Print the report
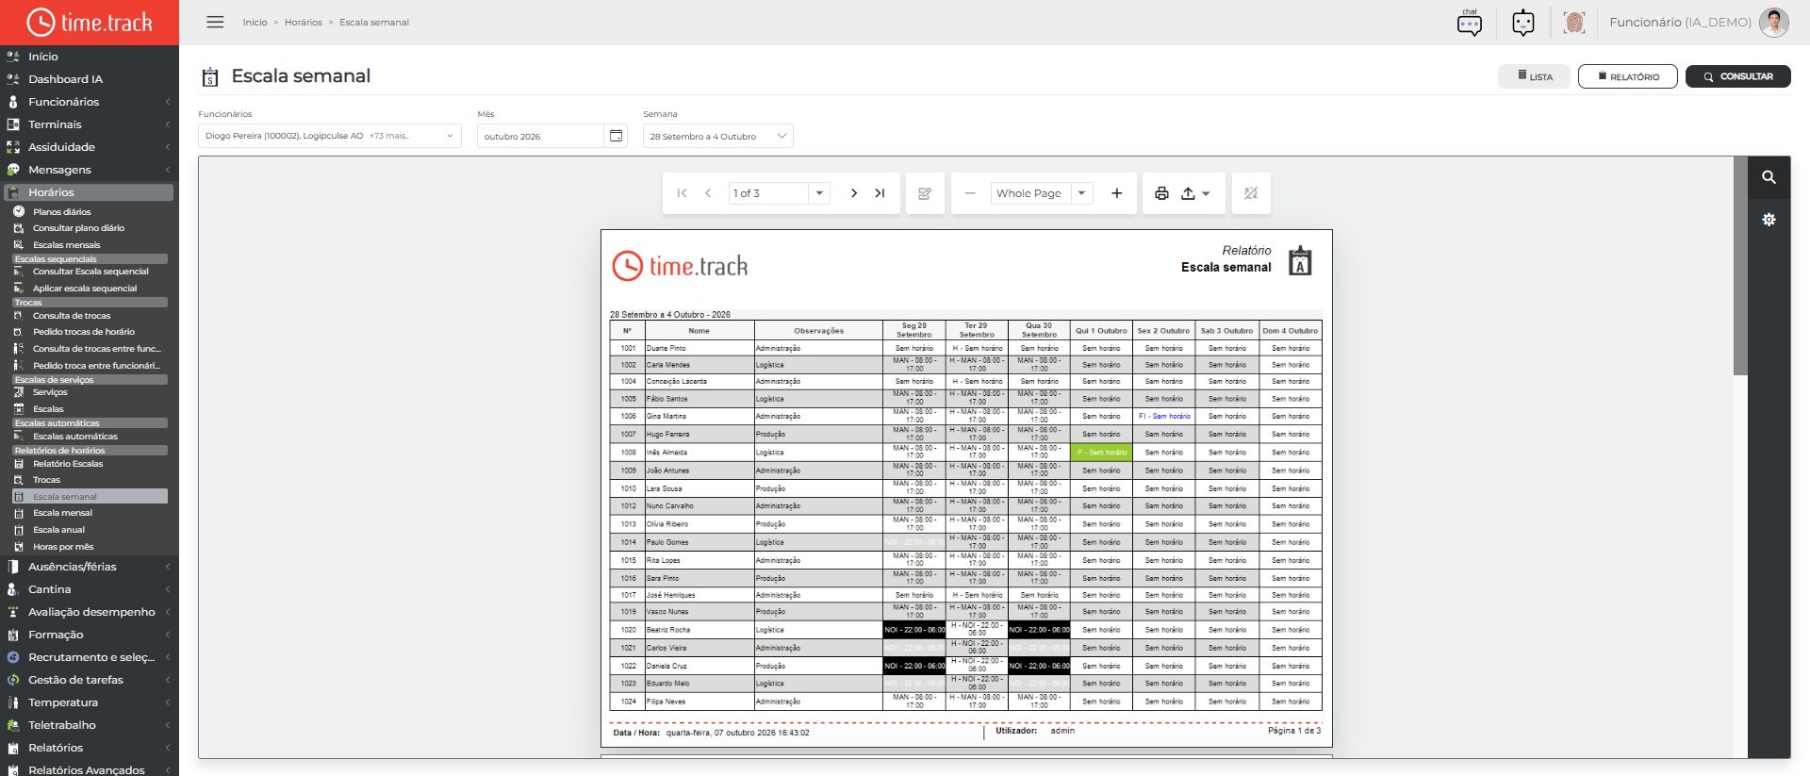 coord(1161,193)
